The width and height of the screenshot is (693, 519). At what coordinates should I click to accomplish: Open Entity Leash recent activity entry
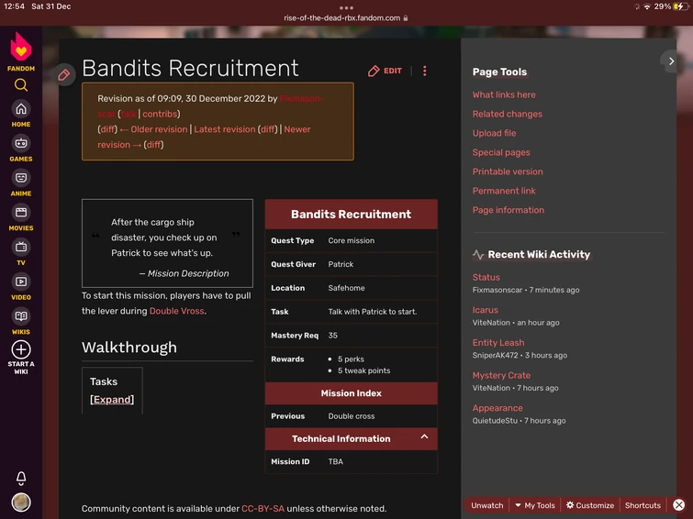pyautogui.click(x=498, y=343)
